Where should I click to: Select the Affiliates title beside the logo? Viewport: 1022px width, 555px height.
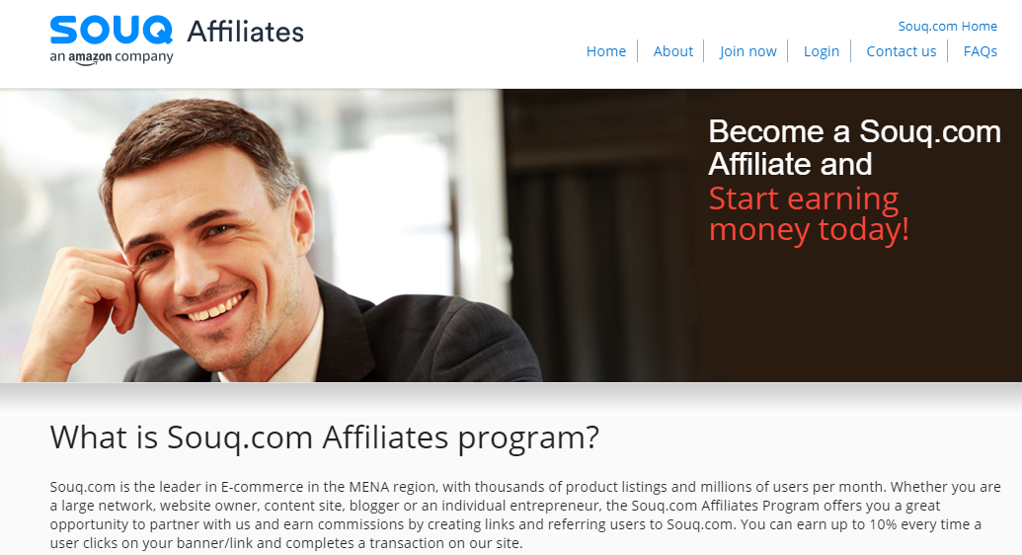(x=246, y=32)
